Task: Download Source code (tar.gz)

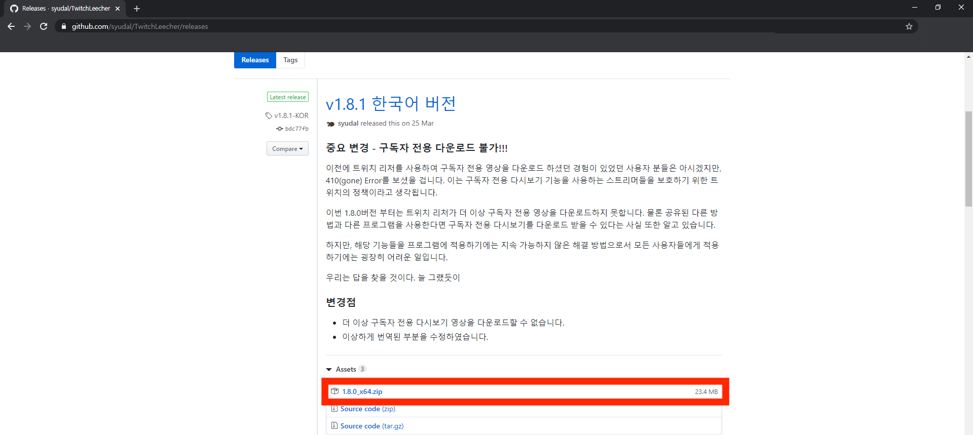Action: tap(372, 426)
